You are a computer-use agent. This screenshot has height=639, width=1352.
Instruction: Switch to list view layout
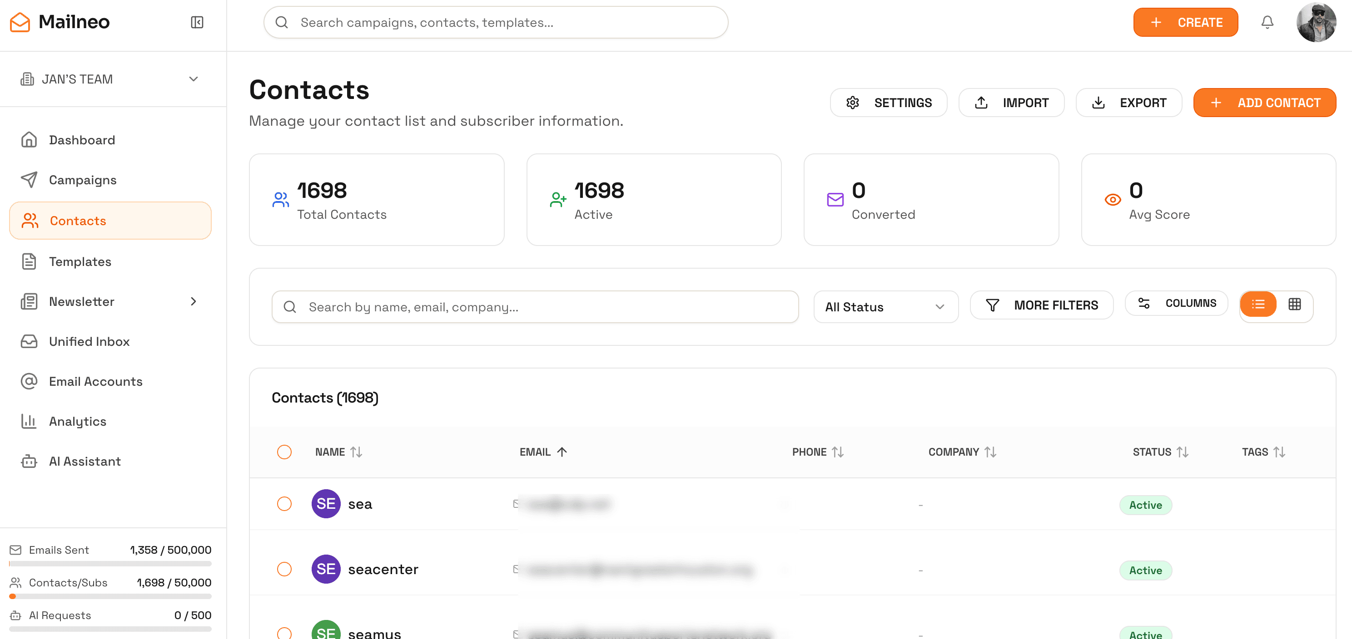(1258, 304)
